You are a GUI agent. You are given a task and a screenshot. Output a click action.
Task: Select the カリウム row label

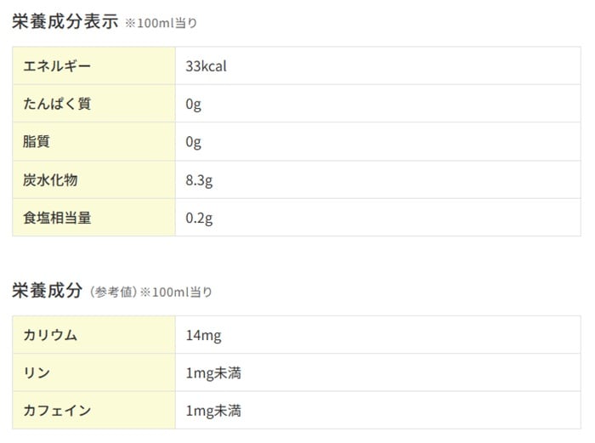50,335
